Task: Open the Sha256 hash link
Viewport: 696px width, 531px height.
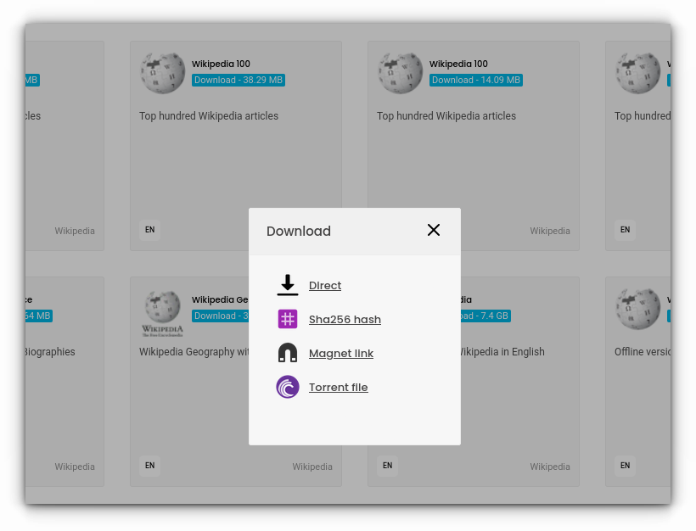Action: [x=345, y=320]
